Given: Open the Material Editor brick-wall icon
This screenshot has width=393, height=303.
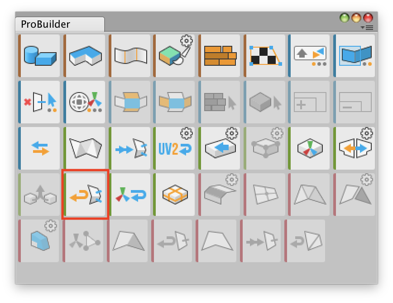Looking at the screenshot, I should pos(219,56).
